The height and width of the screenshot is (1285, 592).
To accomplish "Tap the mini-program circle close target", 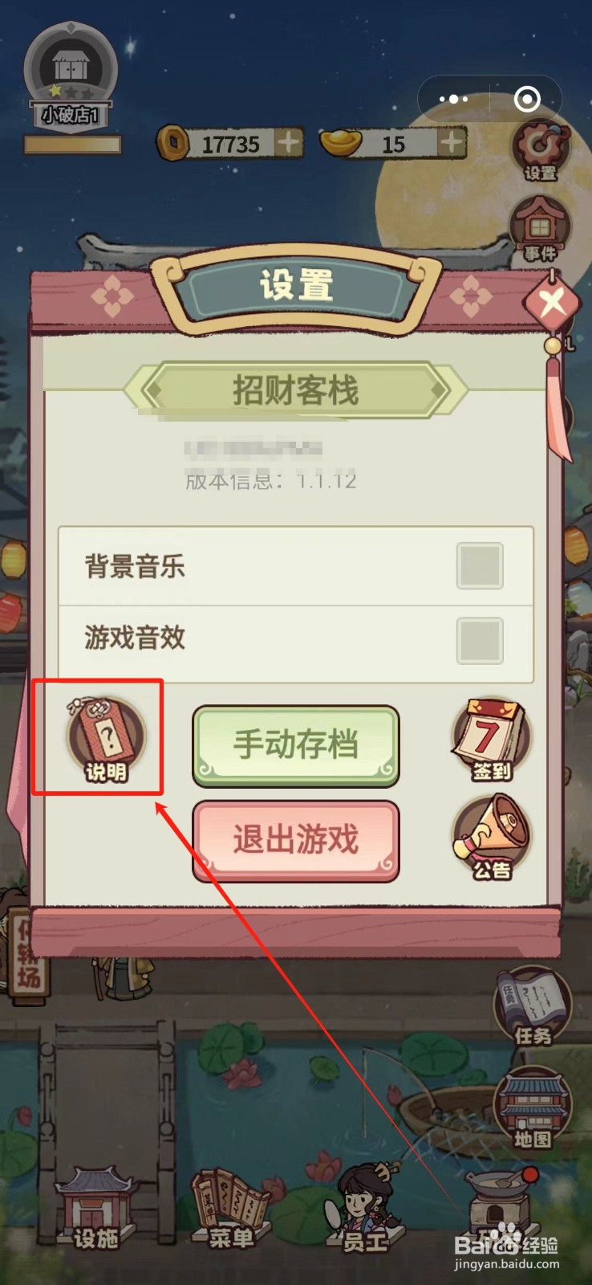I will 527,99.
